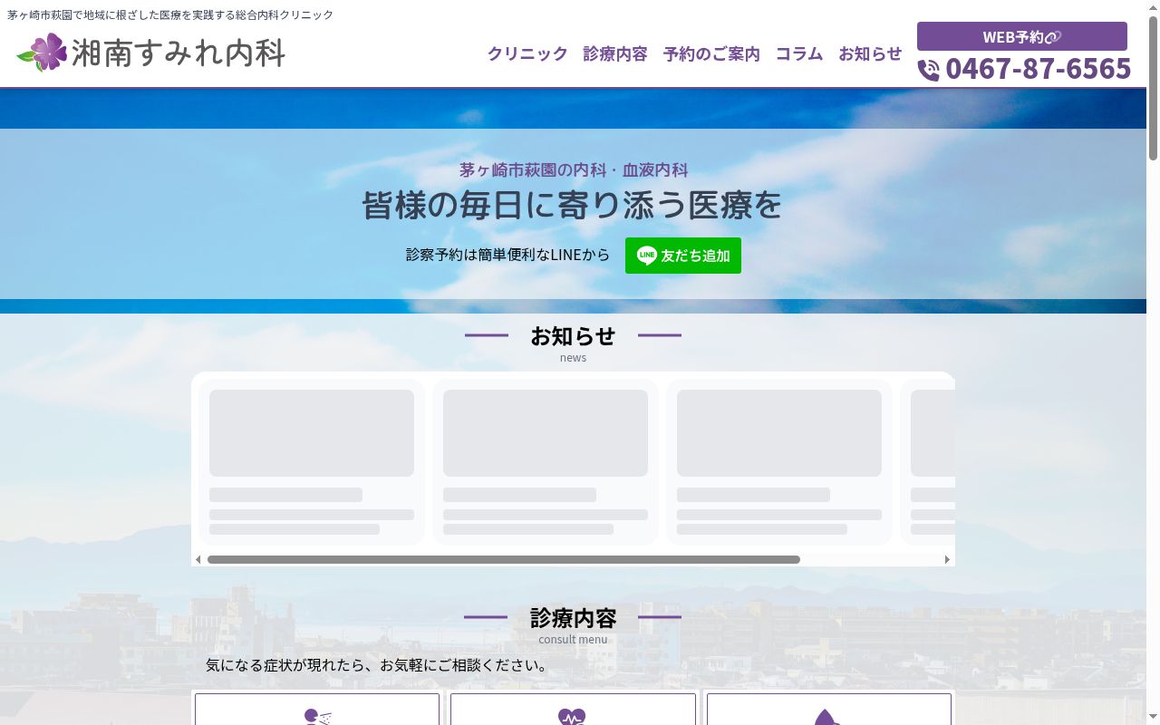Click the second news placeholder card
Screen dimensions: 1160x725
[546, 462]
